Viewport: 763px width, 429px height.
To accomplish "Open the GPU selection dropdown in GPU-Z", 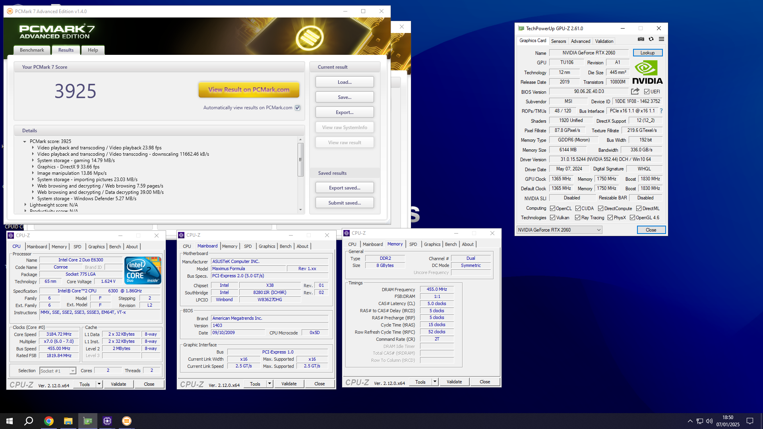I will coord(559,230).
